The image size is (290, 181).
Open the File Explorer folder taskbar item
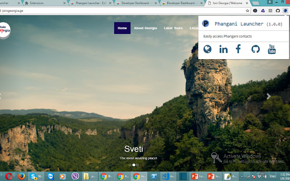coord(90,176)
